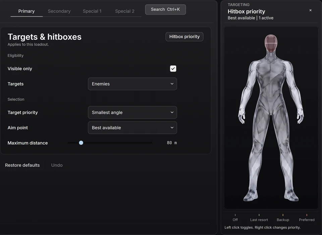Open the Special 1 tab
This screenshot has height=235, width=322.
(92, 11)
